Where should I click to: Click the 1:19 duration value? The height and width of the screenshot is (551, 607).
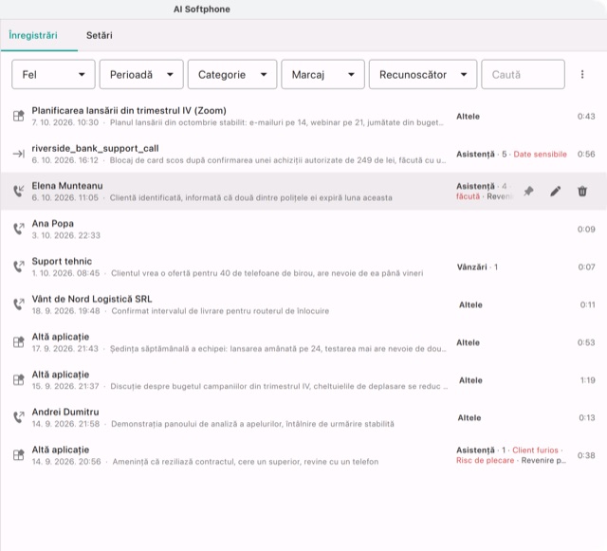588,380
